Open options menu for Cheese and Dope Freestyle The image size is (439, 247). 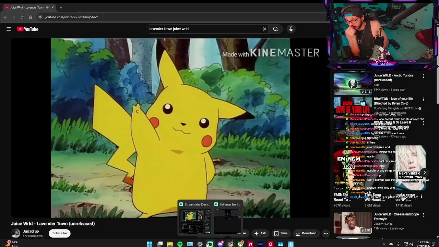[x=424, y=215]
